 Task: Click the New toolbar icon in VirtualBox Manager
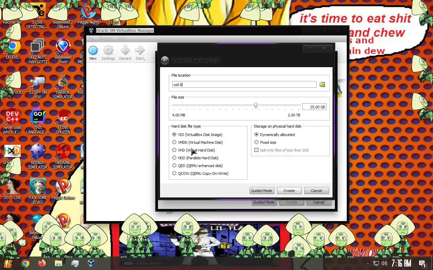pos(93,53)
